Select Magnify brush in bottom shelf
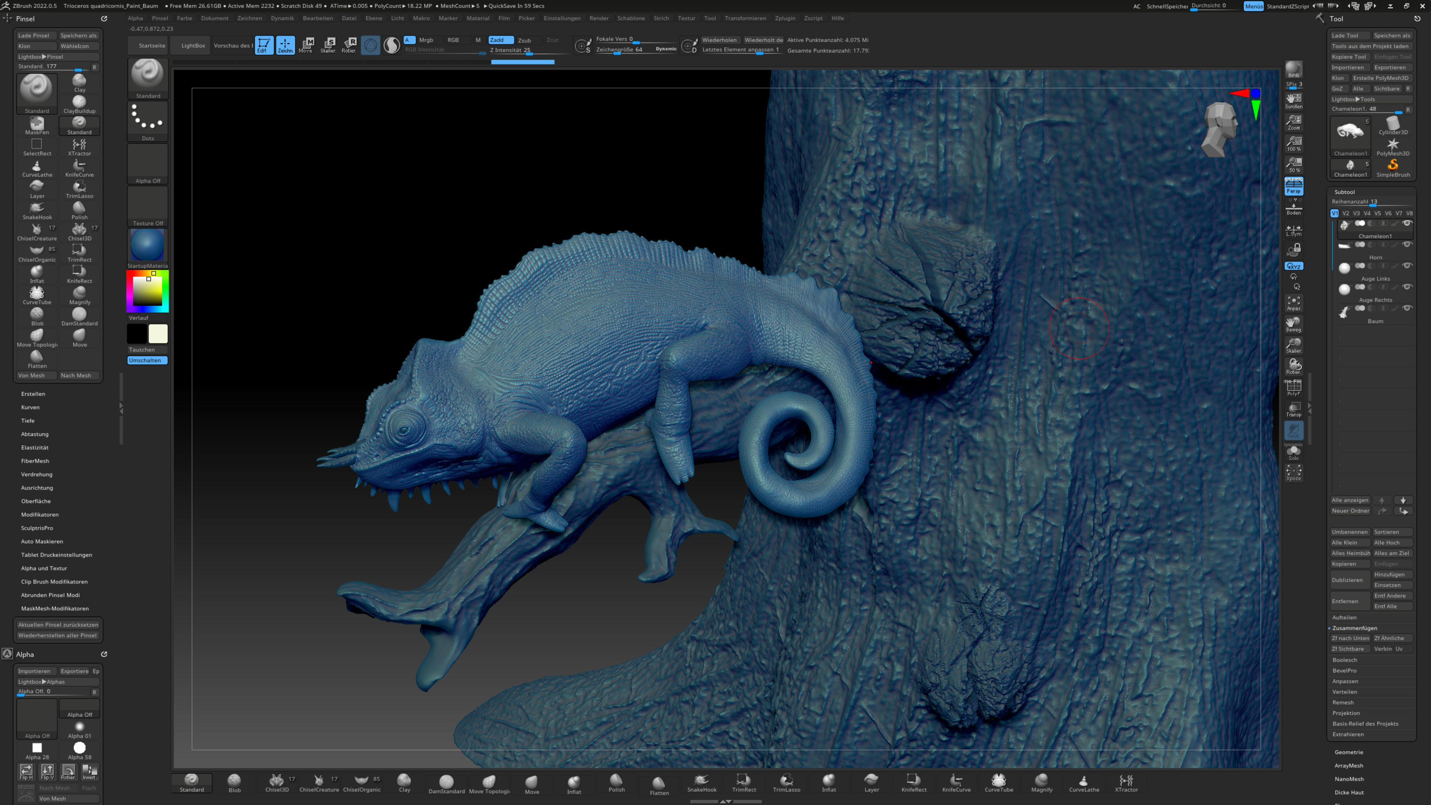The height and width of the screenshot is (805, 1431). [x=1042, y=783]
